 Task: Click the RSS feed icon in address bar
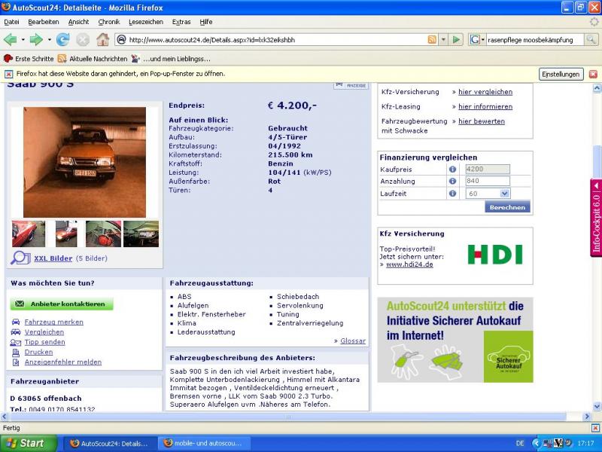click(432, 40)
